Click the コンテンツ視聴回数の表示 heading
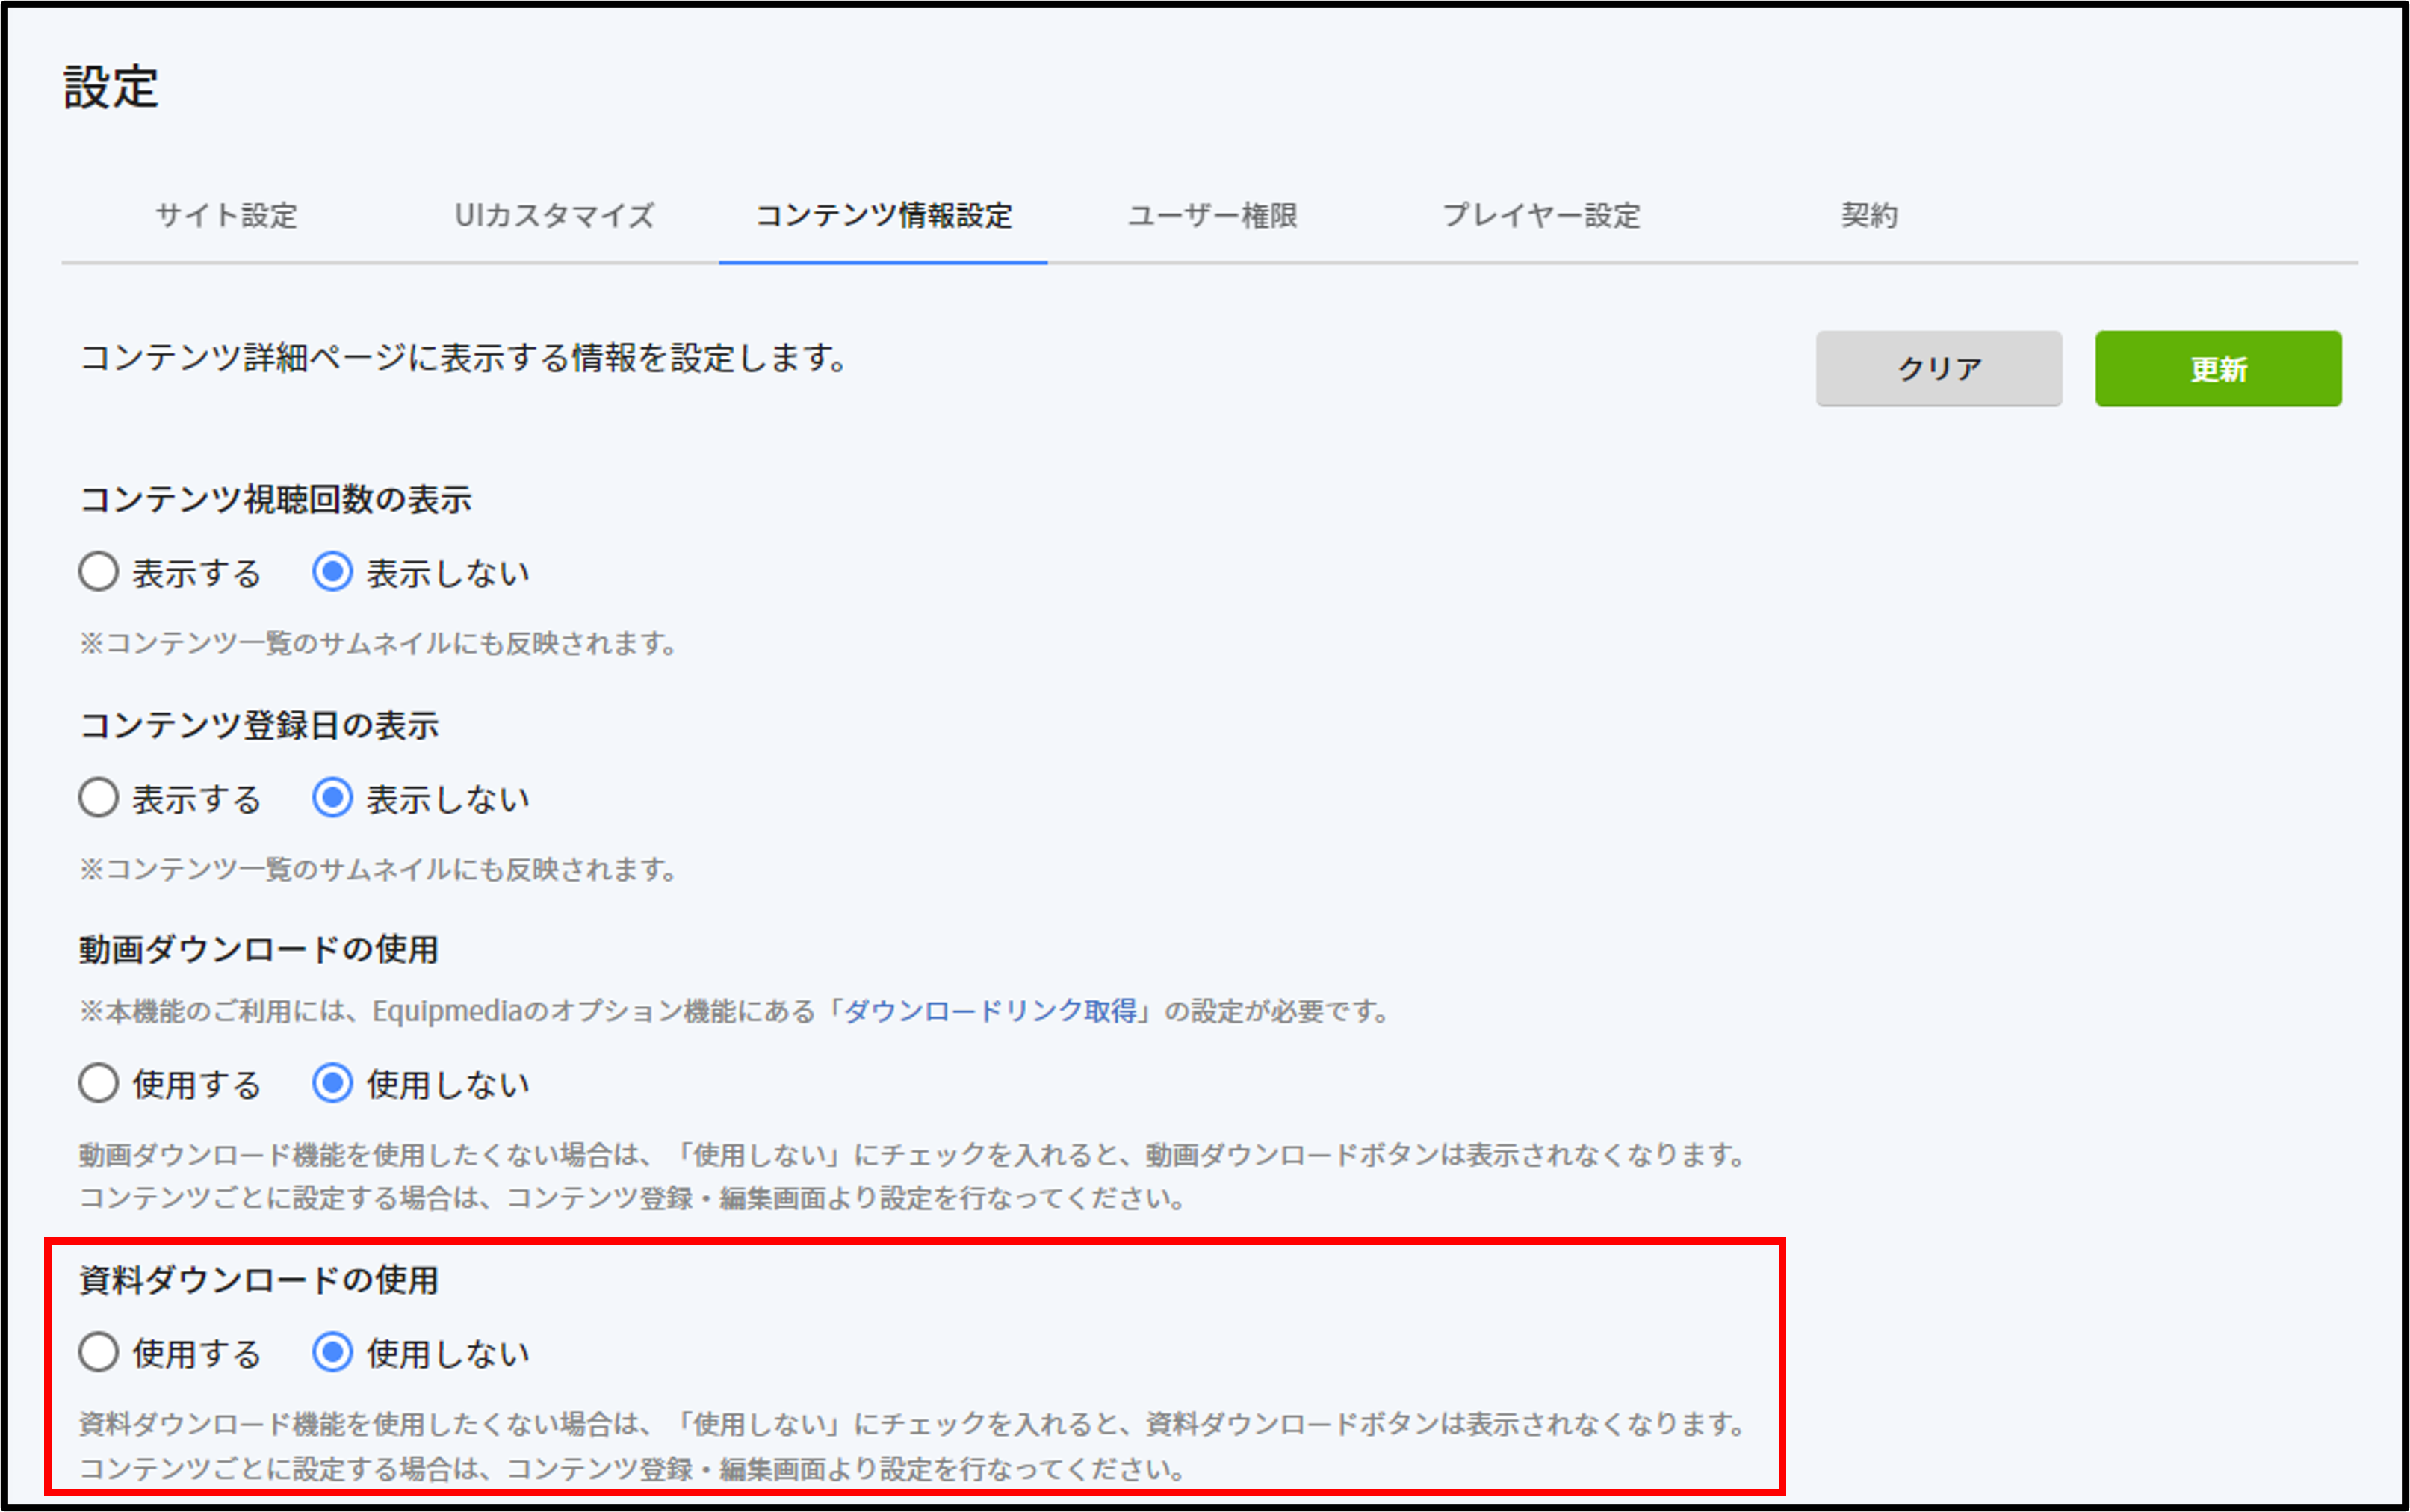2410x1512 pixels. point(275,499)
